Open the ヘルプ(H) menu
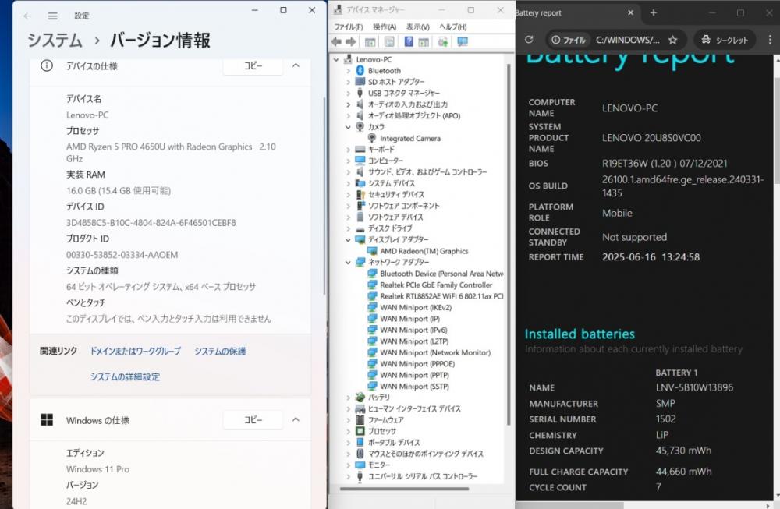Screen dimensions: 780x509 (452, 27)
